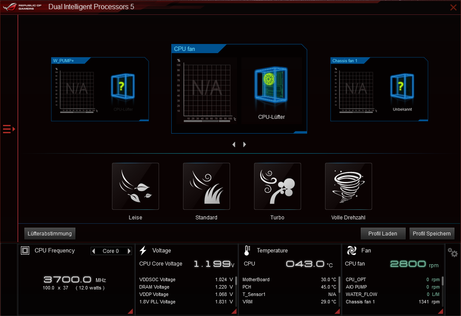
Task: Close the Dual Intelligent Processors 5 window
Action: 453,7
